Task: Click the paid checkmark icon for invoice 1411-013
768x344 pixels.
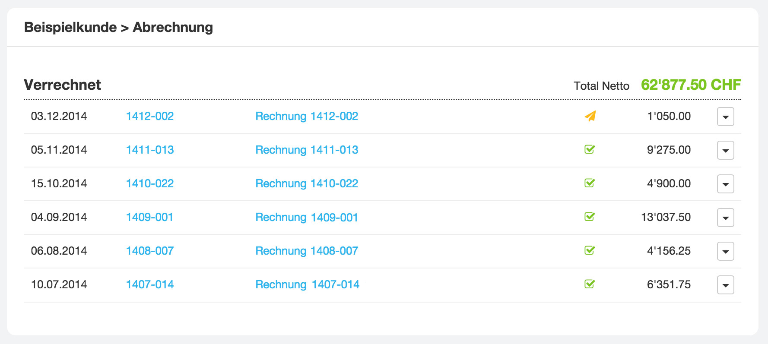Action: click(x=590, y=150)
